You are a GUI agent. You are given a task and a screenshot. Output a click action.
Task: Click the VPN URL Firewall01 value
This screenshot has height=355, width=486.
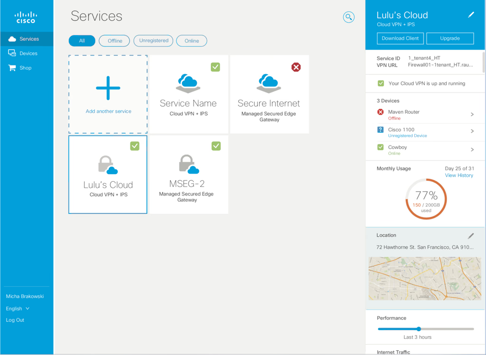click(440, 65)
